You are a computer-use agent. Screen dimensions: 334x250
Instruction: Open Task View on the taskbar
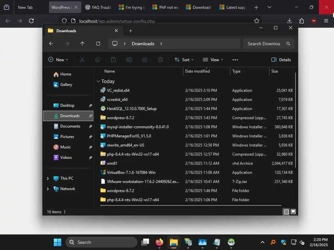click(x=145, y=242)
